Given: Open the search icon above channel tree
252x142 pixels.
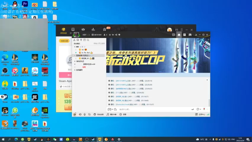Looking at the screenshot, I should [x=88, y=40].
